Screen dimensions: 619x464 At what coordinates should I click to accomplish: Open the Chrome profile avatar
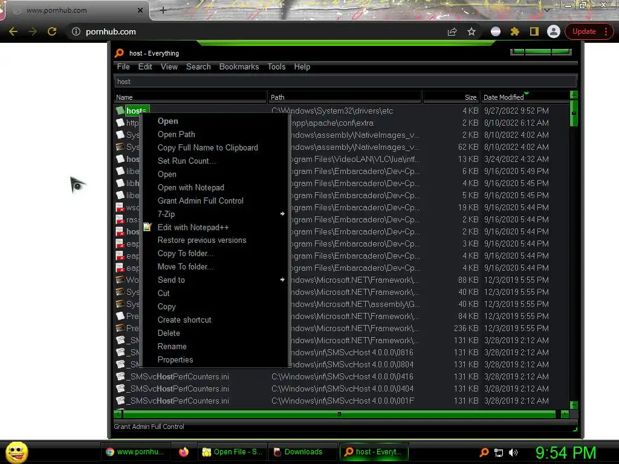click(x=554, y=31)
